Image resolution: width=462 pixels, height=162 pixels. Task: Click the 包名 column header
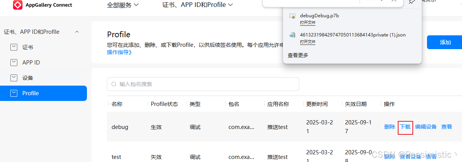tap(234, 104)
